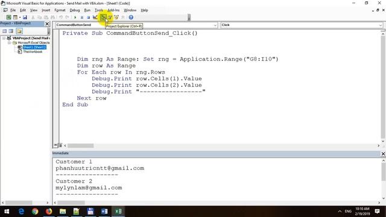Screen dimensions: 386x217
Task: Click the 'Customer 1' line in Immediate
Action: tap(74, 162)
